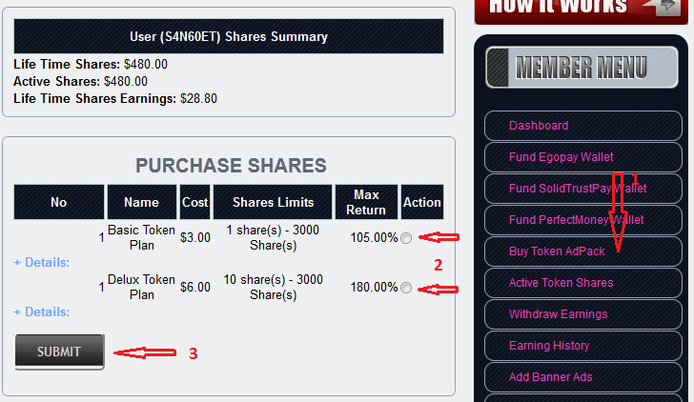Click the MEMBER MENU header icon
This screenshot has width=694, height=402.
[500, 68]
